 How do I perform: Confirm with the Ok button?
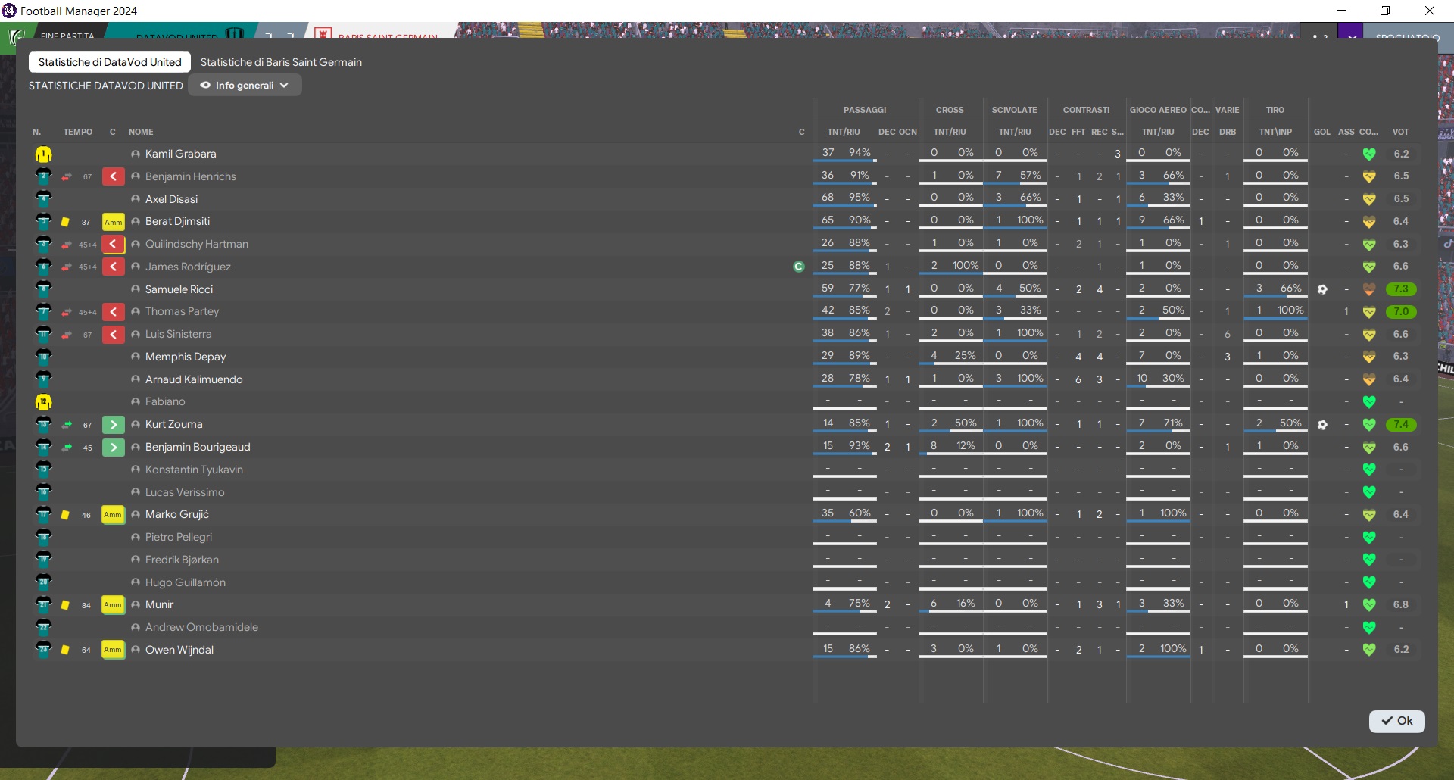point(1396,721)
